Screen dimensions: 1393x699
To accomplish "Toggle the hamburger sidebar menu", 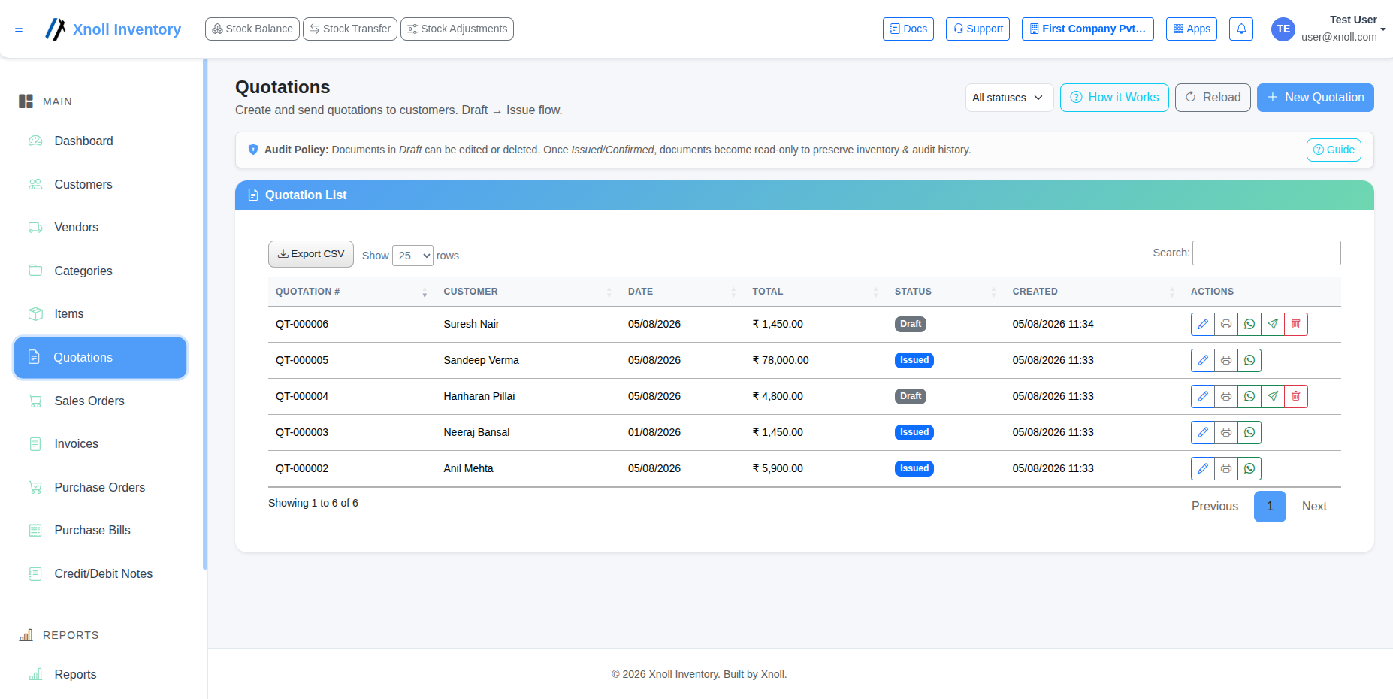I will click(x=19, y=29).
